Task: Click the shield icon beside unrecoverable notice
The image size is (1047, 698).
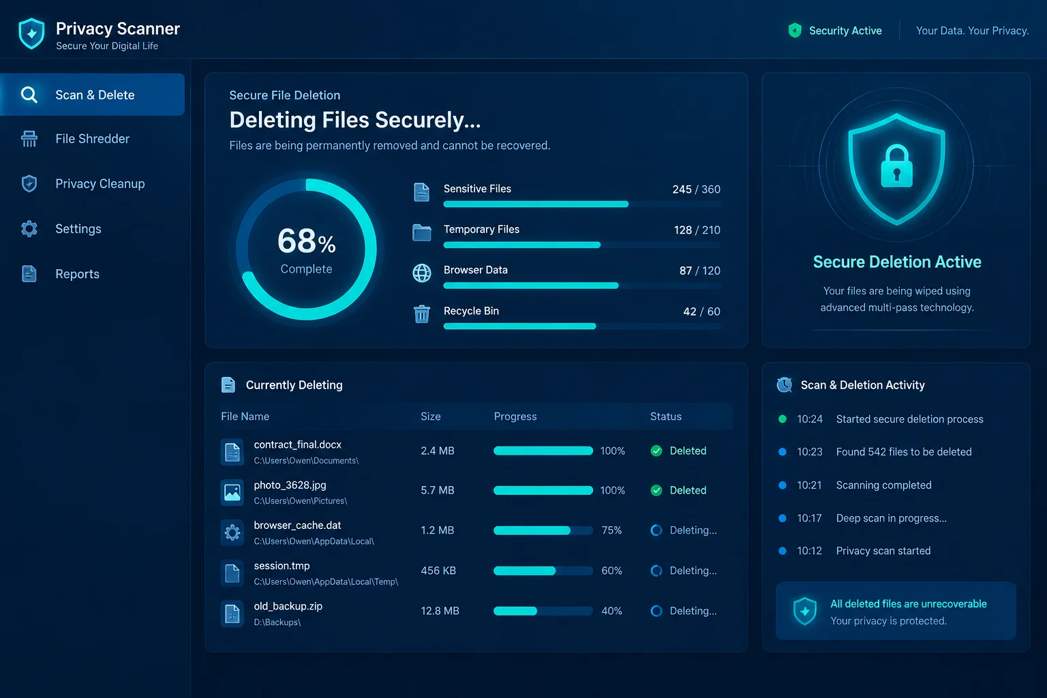Action: [805, 611]
